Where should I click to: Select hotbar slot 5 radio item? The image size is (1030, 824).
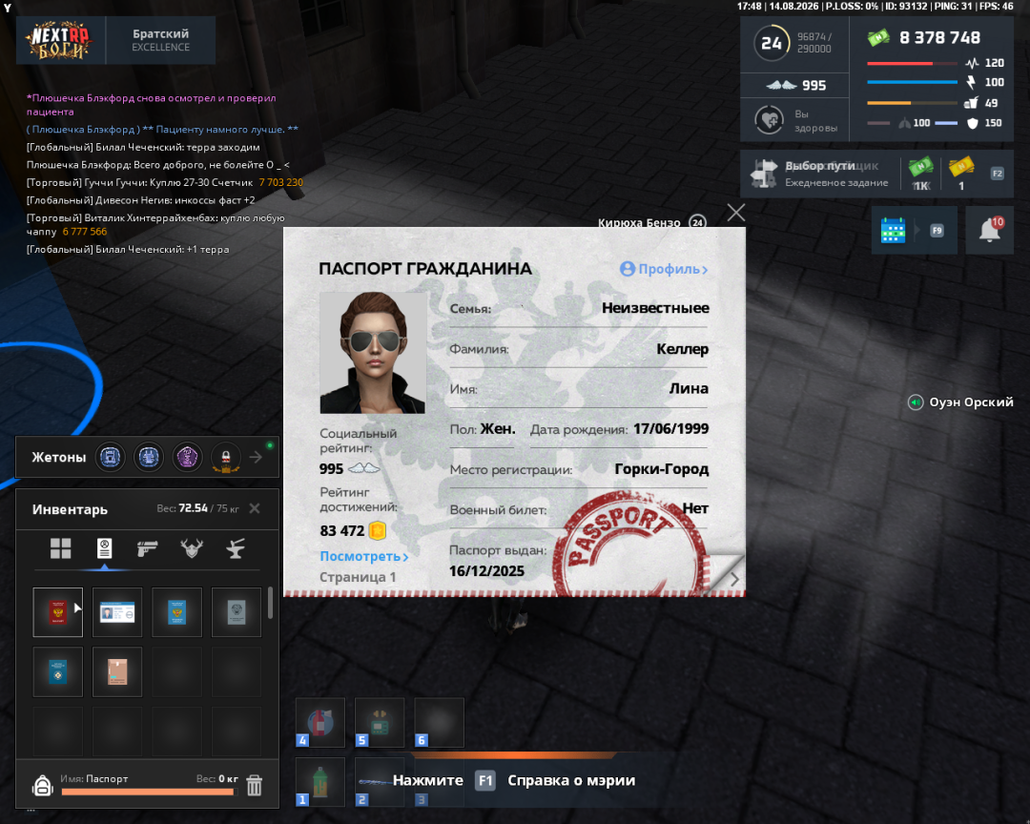[x=380, y=723]
